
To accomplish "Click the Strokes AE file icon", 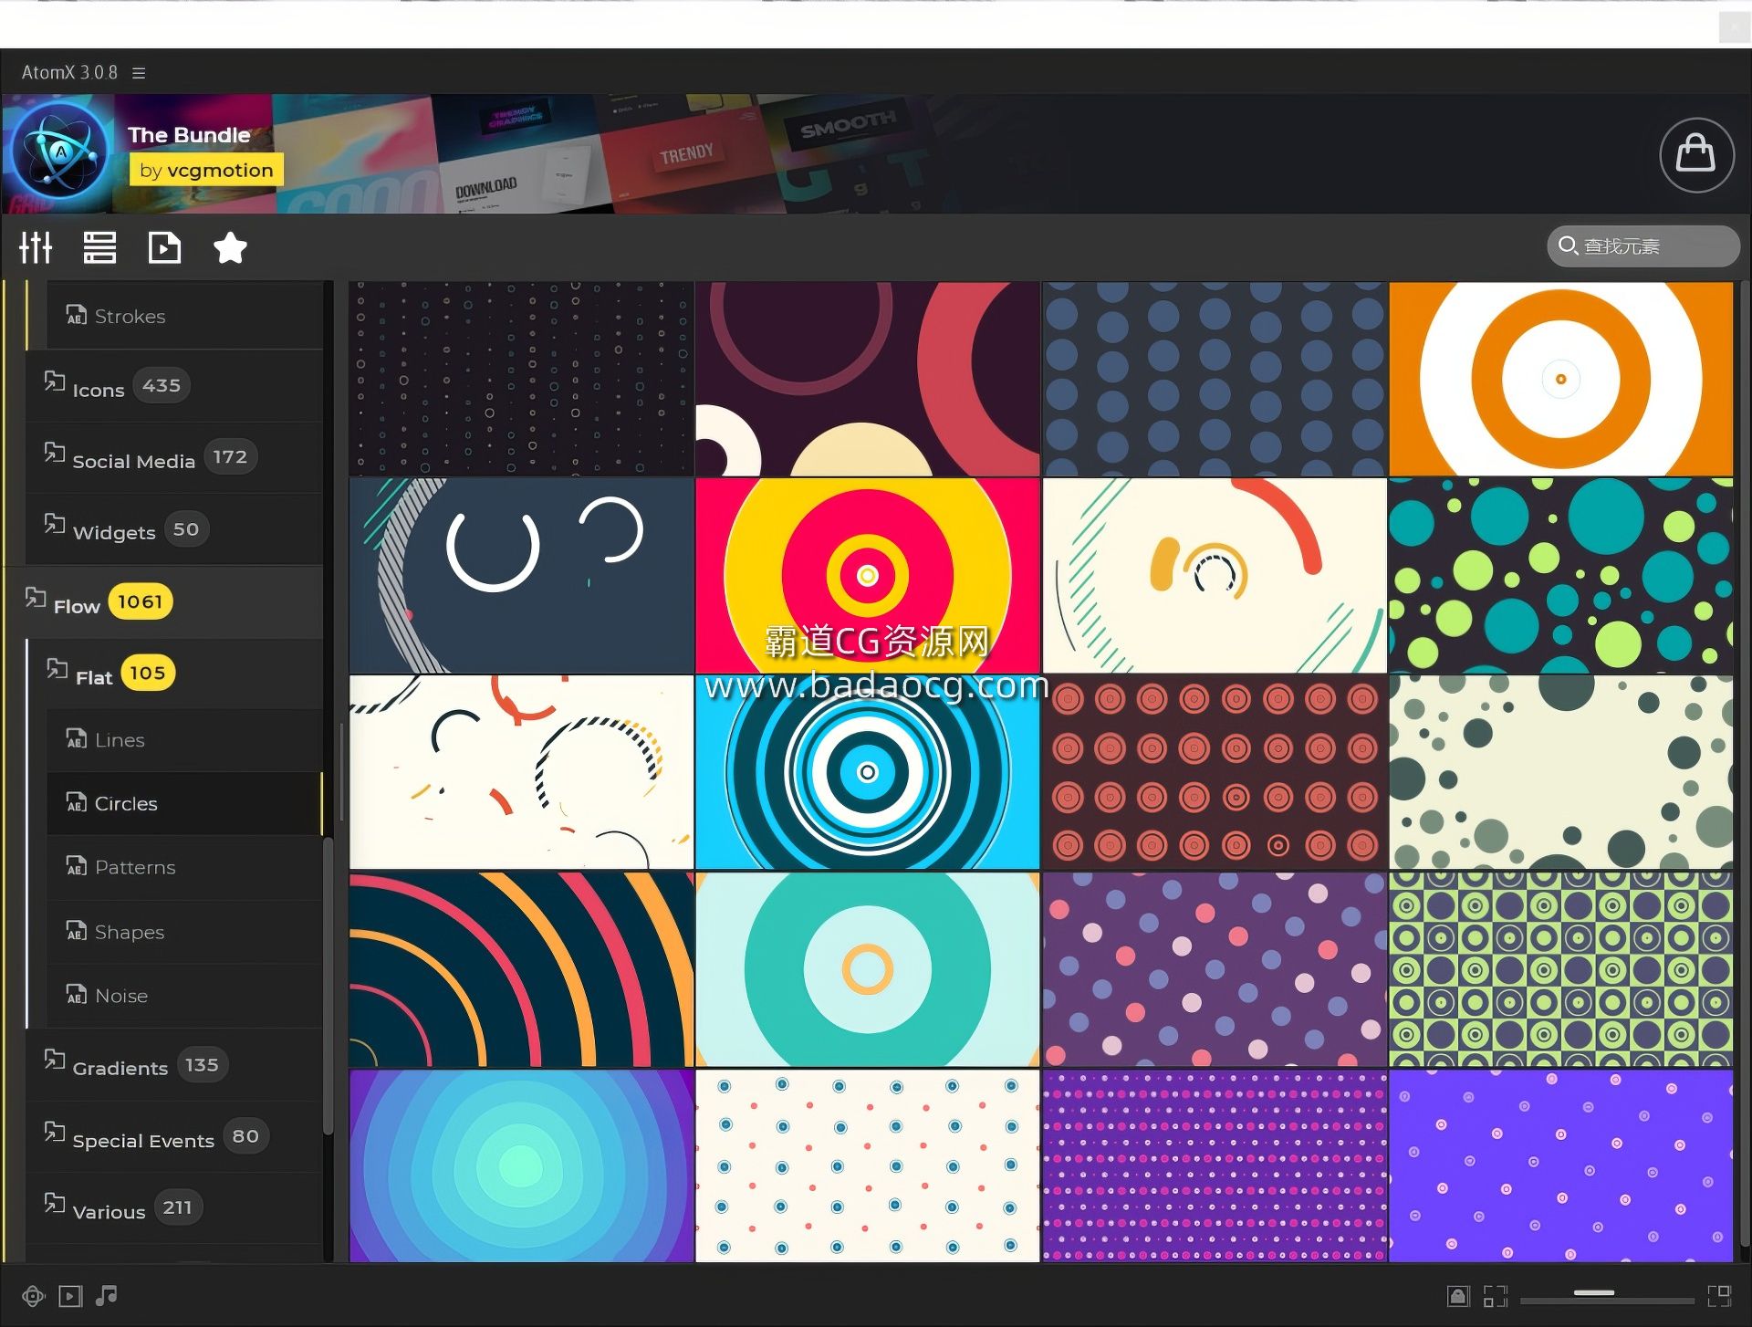I will pos(77,315).
